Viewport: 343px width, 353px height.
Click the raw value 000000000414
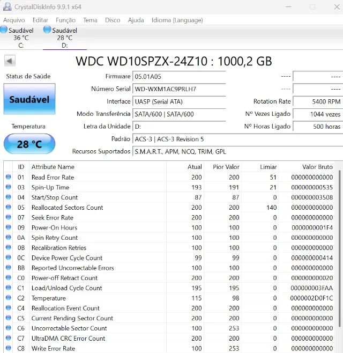click(x=312, y=258)
